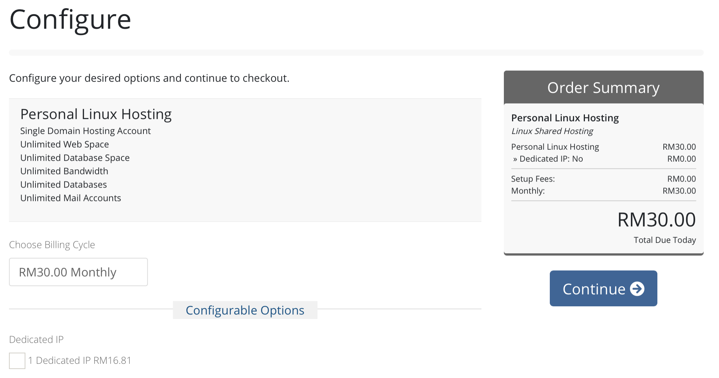Click the Choose Billing Cycle label

pos(52,245)
